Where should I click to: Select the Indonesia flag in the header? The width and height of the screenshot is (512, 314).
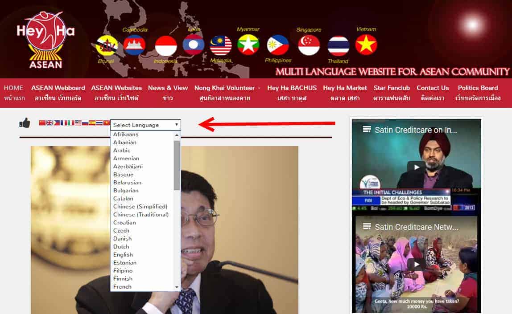(x=166, y=45)
